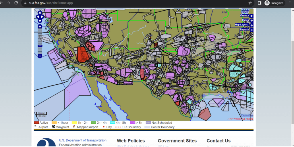Image resolution: width=294 pixels, height=147 pixels.
Task: Pan the map left with arrow
Action: click(x=37, y=17)
